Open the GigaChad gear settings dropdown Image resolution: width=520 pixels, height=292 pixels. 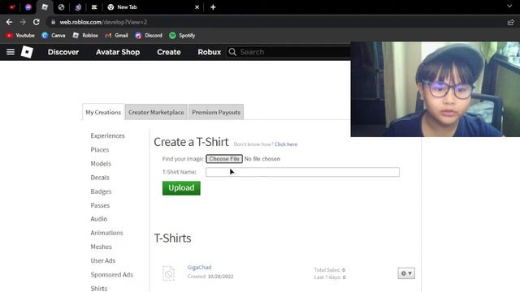[x=406, y=273]
